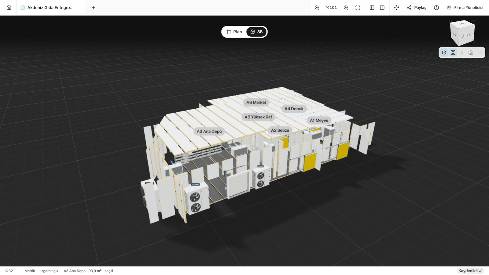This screenshot has width=489, height=275.
Task: Zoom out with the minus magnifier
Action: coord(317,8)
